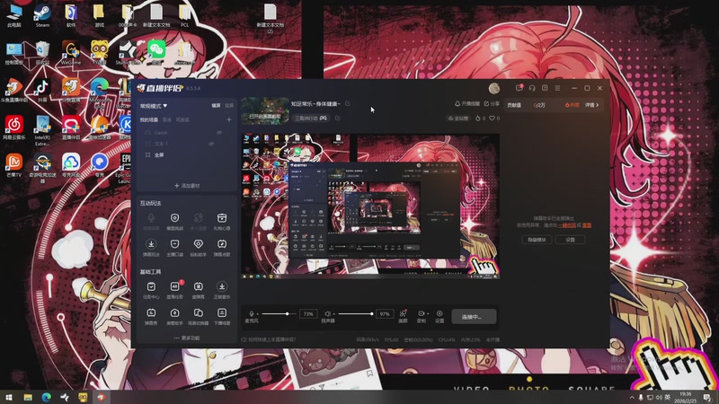Viewport: 719px width, 404px height.
Task: Open the 主播口袋 tool
Action: tap(174, 248)
